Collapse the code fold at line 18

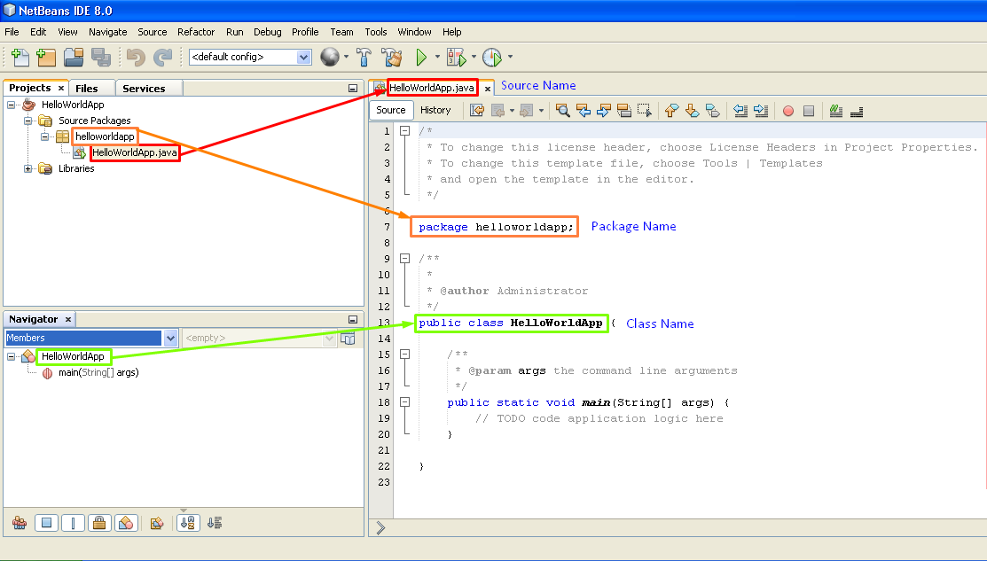[x=404, y=401]
